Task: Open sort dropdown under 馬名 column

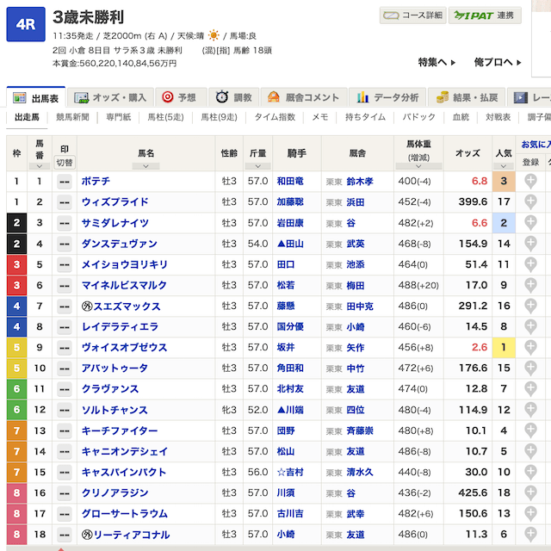Action: tap(145, 165)
